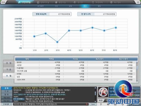Click the 아이유진리 sender name in chat
141x106 pixels.
[x=17, y=90]
